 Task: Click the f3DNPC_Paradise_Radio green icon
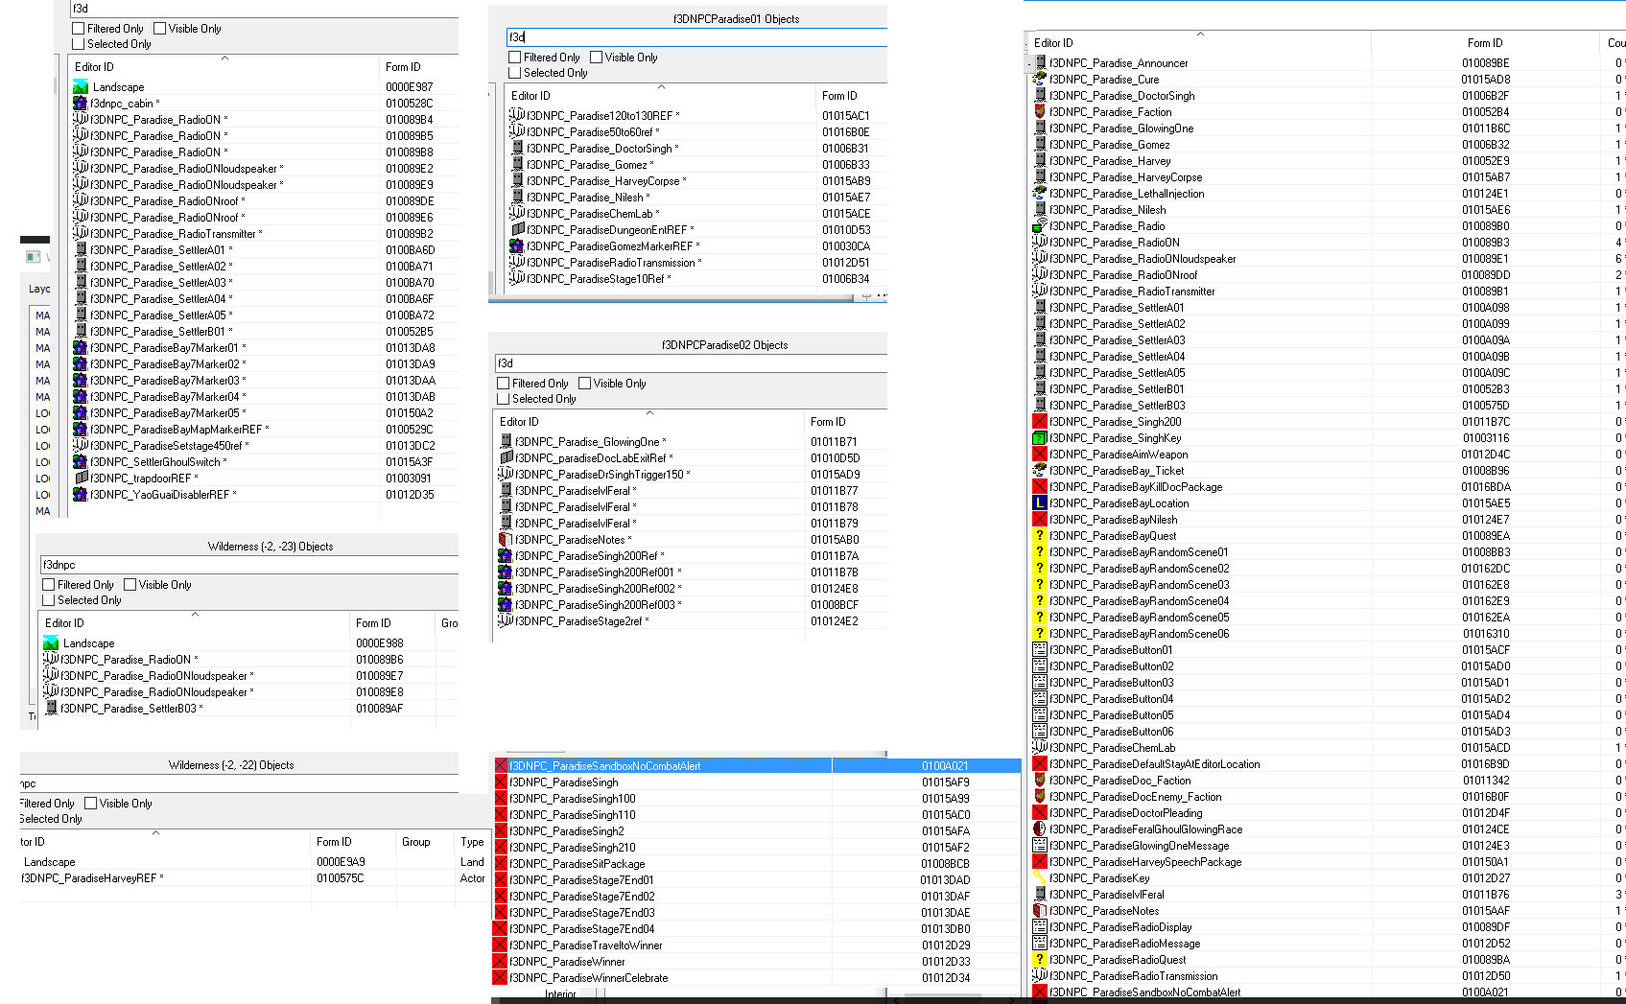click(x=1039, y=226)
